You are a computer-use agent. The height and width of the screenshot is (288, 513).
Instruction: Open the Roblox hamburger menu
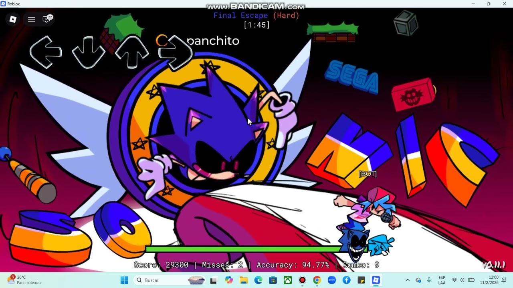coord(32,19)
